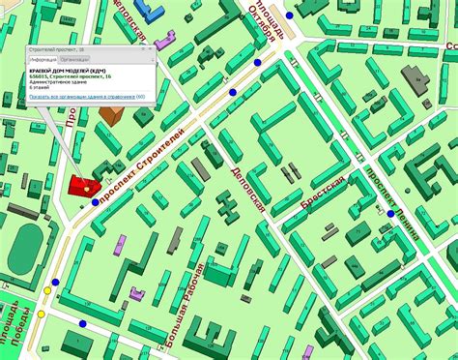This screenshot has width=458, height=360.
Task: Click the highlighted red building on the map
Action: (x=84, y=186)
